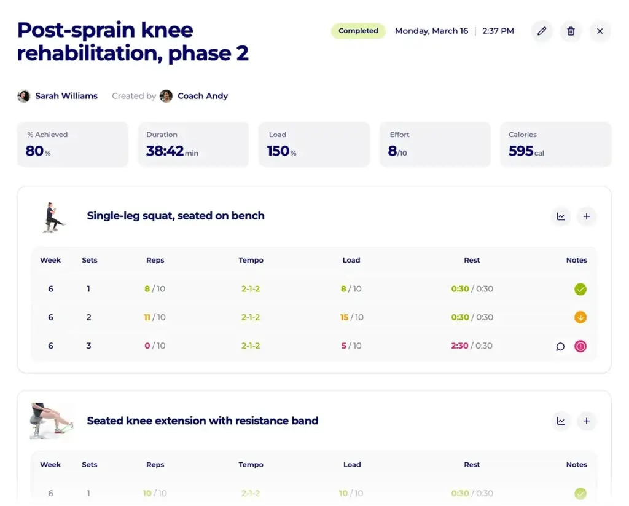Click pink alert icon on squat set 3

pos(580,346)
